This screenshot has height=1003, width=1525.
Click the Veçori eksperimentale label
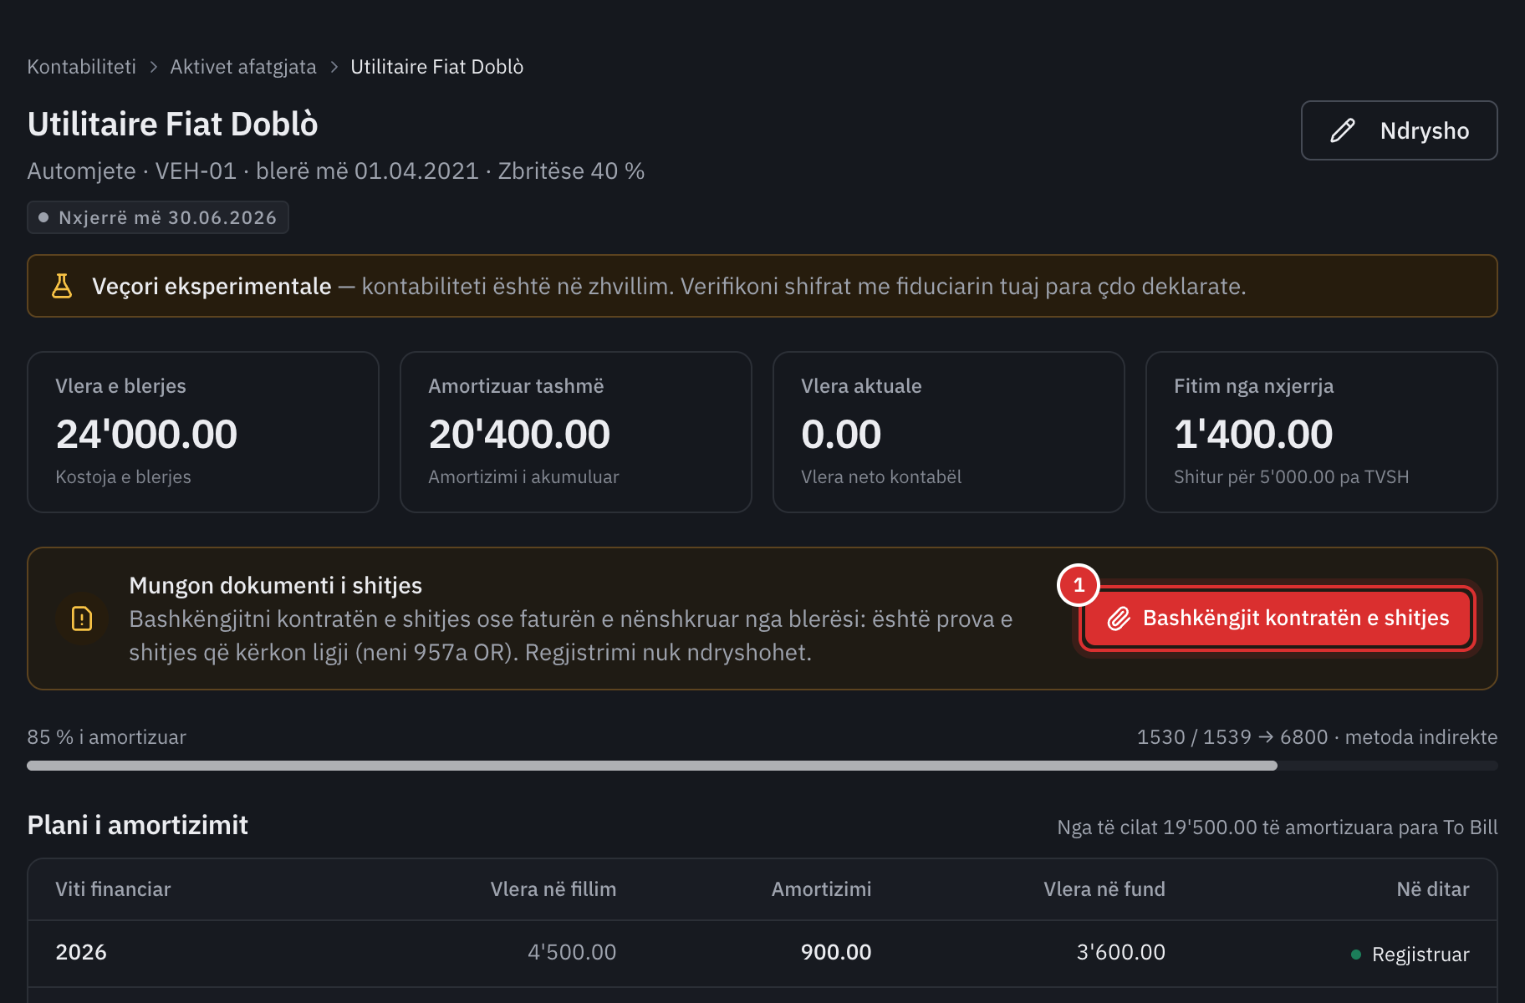[212, 286]
